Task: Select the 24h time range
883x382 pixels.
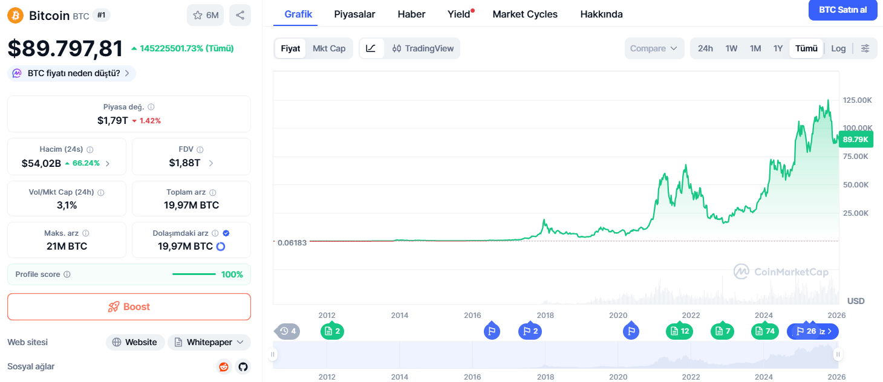Action: tap(705, 48)
